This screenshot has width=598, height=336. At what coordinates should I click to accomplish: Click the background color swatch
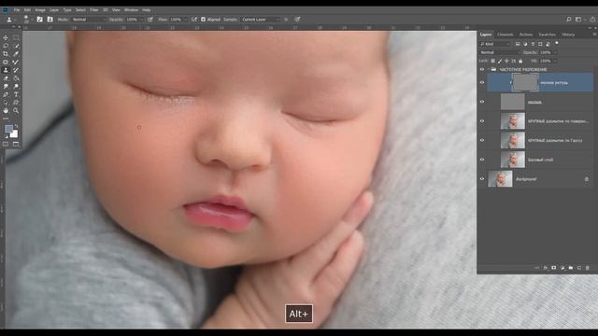pos(15,134)
